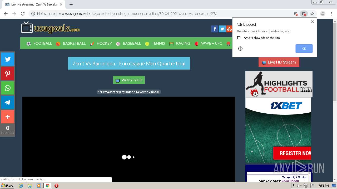Image resolution: width=337 pixels, height=189 pixels.
Task: Show hidden system tray icons
Action: tap(294, 186)
